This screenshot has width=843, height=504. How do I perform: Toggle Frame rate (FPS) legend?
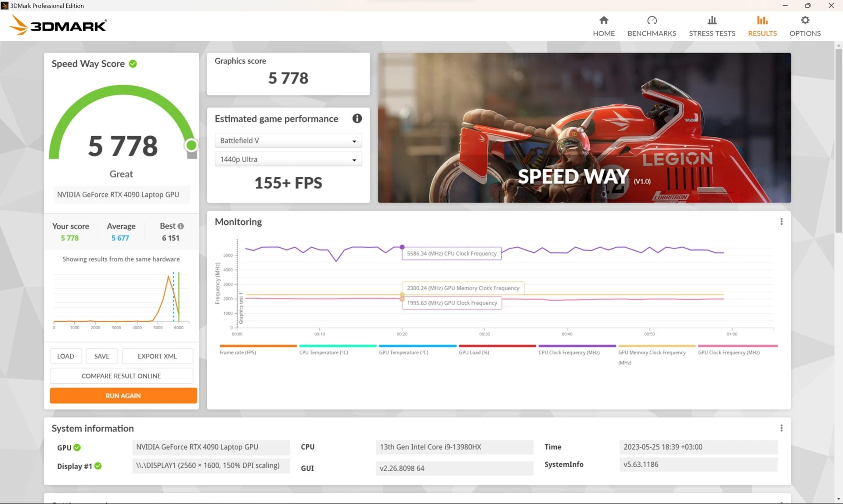click(x=258, y=350)
